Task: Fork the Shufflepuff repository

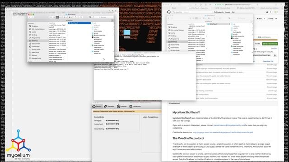Action: (x=270, y=19)
